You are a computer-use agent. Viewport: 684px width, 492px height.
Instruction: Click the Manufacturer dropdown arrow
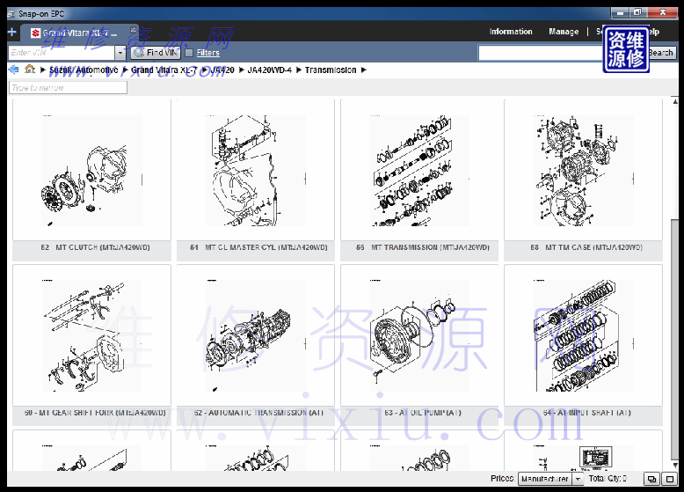[578, 479]
